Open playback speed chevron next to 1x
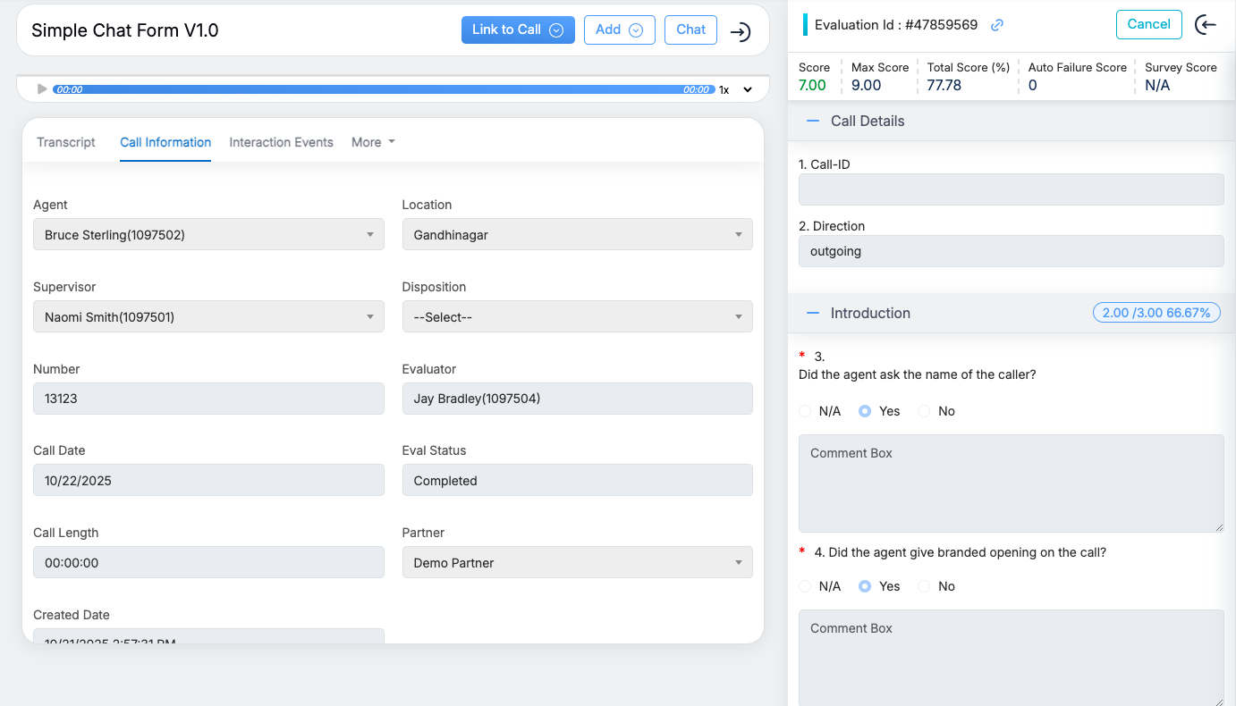Viewport: 1236px width, 706px height. [x=749, y=89]
